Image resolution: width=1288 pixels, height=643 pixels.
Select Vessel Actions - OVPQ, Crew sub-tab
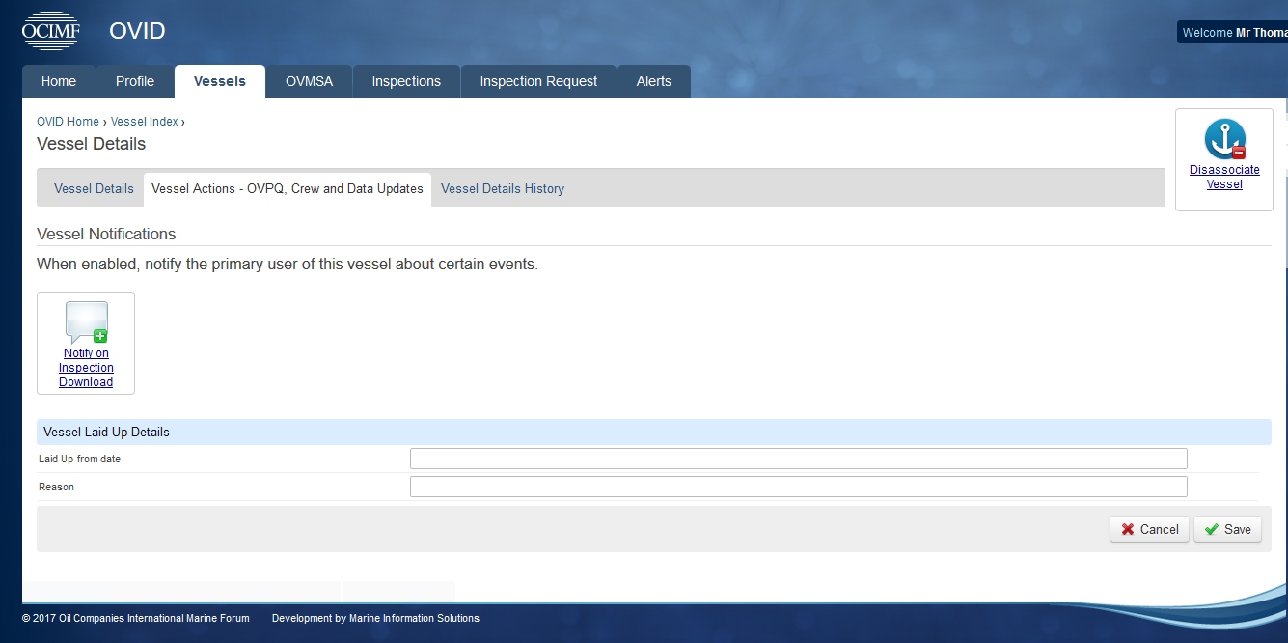288,188
